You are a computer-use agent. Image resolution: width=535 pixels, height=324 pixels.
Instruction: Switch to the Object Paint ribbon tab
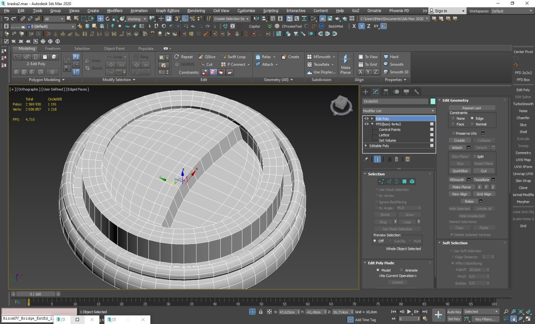114,48
